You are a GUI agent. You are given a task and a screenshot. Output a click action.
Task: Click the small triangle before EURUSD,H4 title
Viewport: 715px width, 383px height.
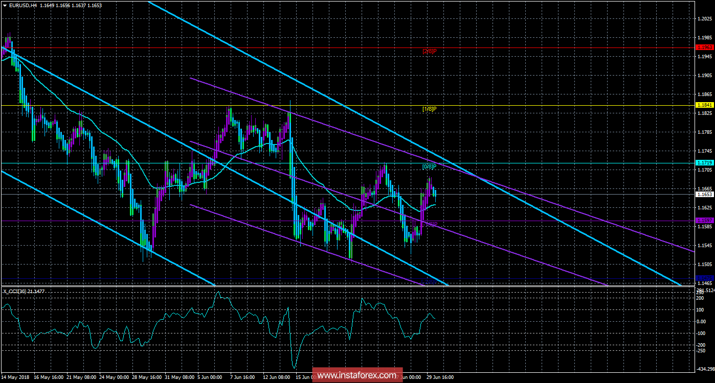click(5, 5)
